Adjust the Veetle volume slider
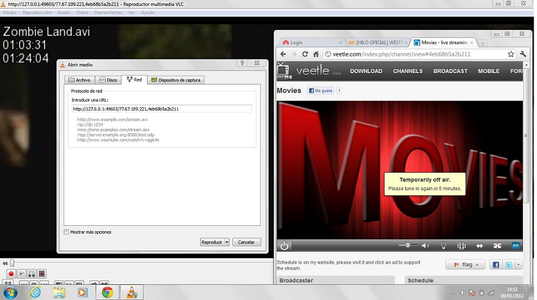Viewport: 537px width, 300px height. click(408, 246)
